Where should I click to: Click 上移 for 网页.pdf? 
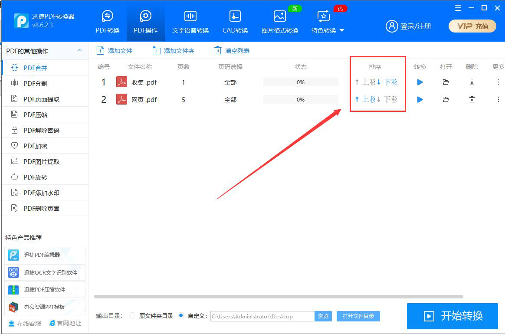pos(365,99)
